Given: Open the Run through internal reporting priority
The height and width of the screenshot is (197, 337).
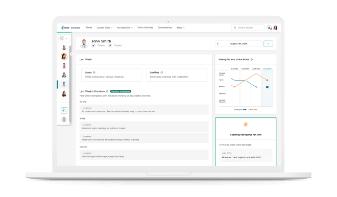Looking at the screenshot, I should coord(144,155).
